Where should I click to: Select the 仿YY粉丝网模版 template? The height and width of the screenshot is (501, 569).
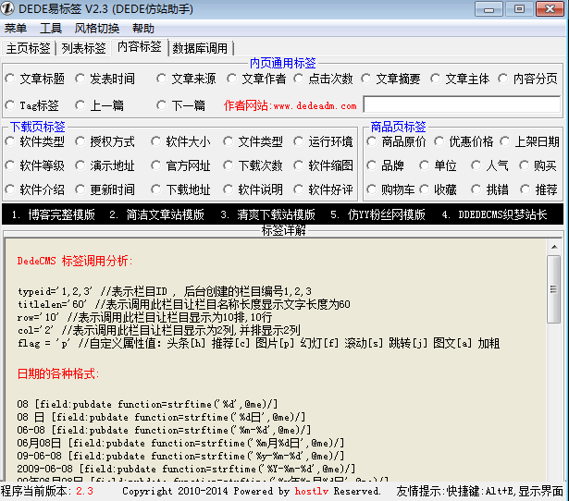pos(377,214)
